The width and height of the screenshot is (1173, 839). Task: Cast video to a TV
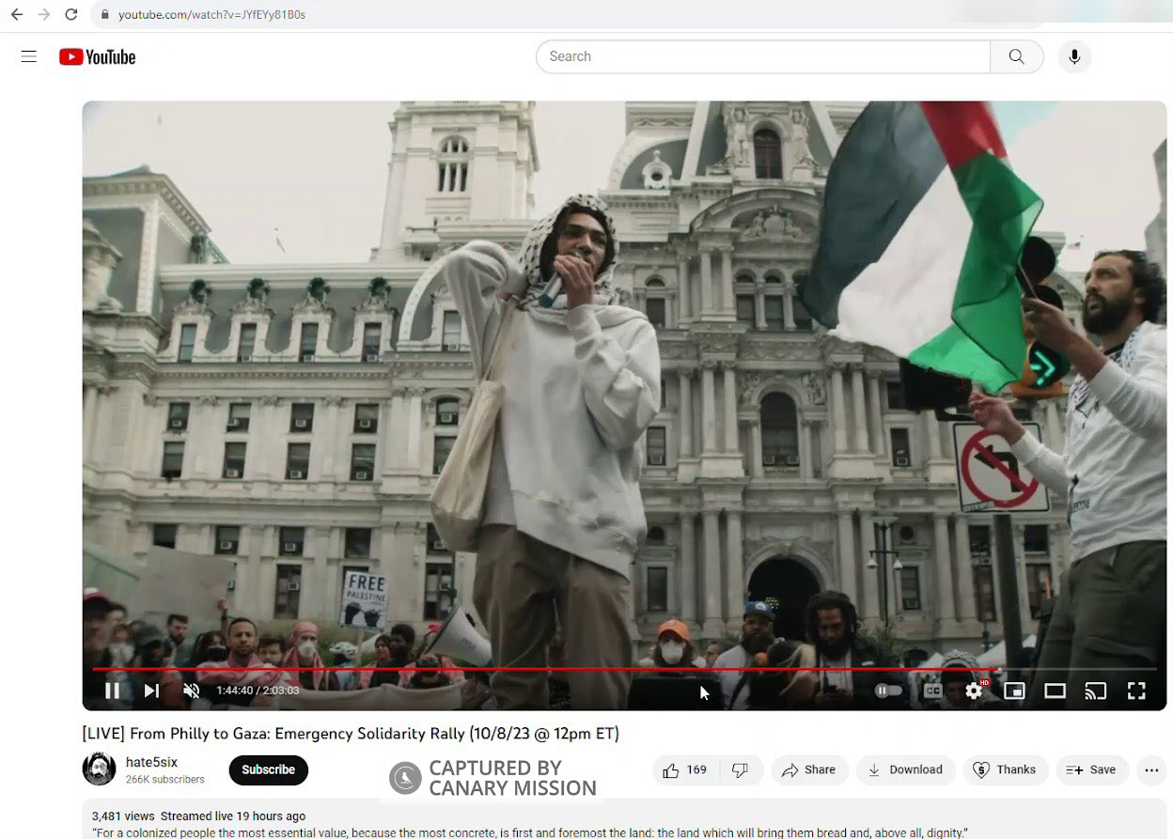1095,691
